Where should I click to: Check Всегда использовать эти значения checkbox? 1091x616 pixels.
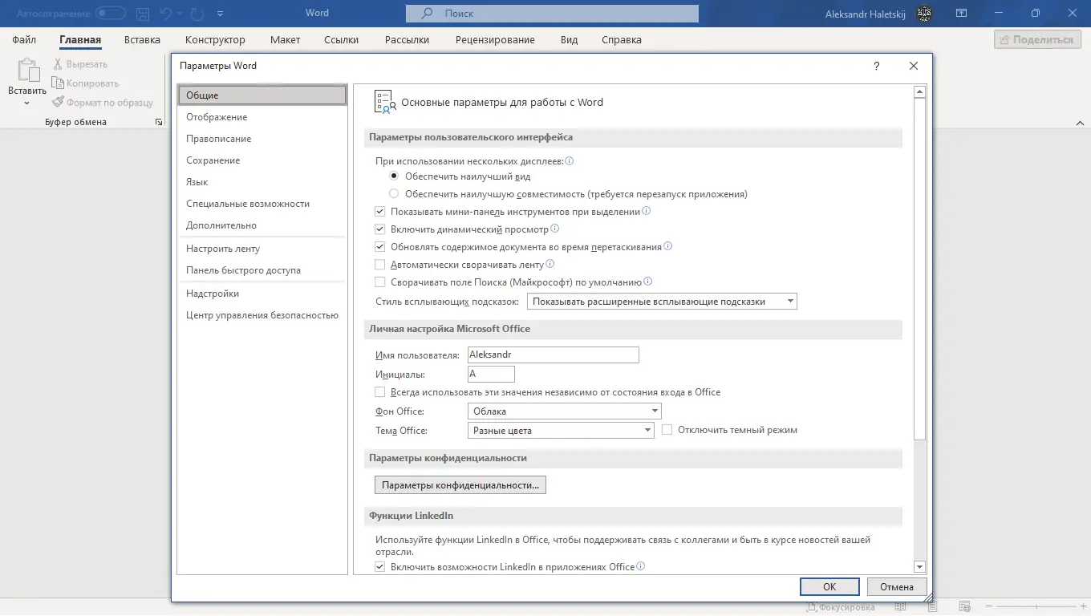coord(380,392)
